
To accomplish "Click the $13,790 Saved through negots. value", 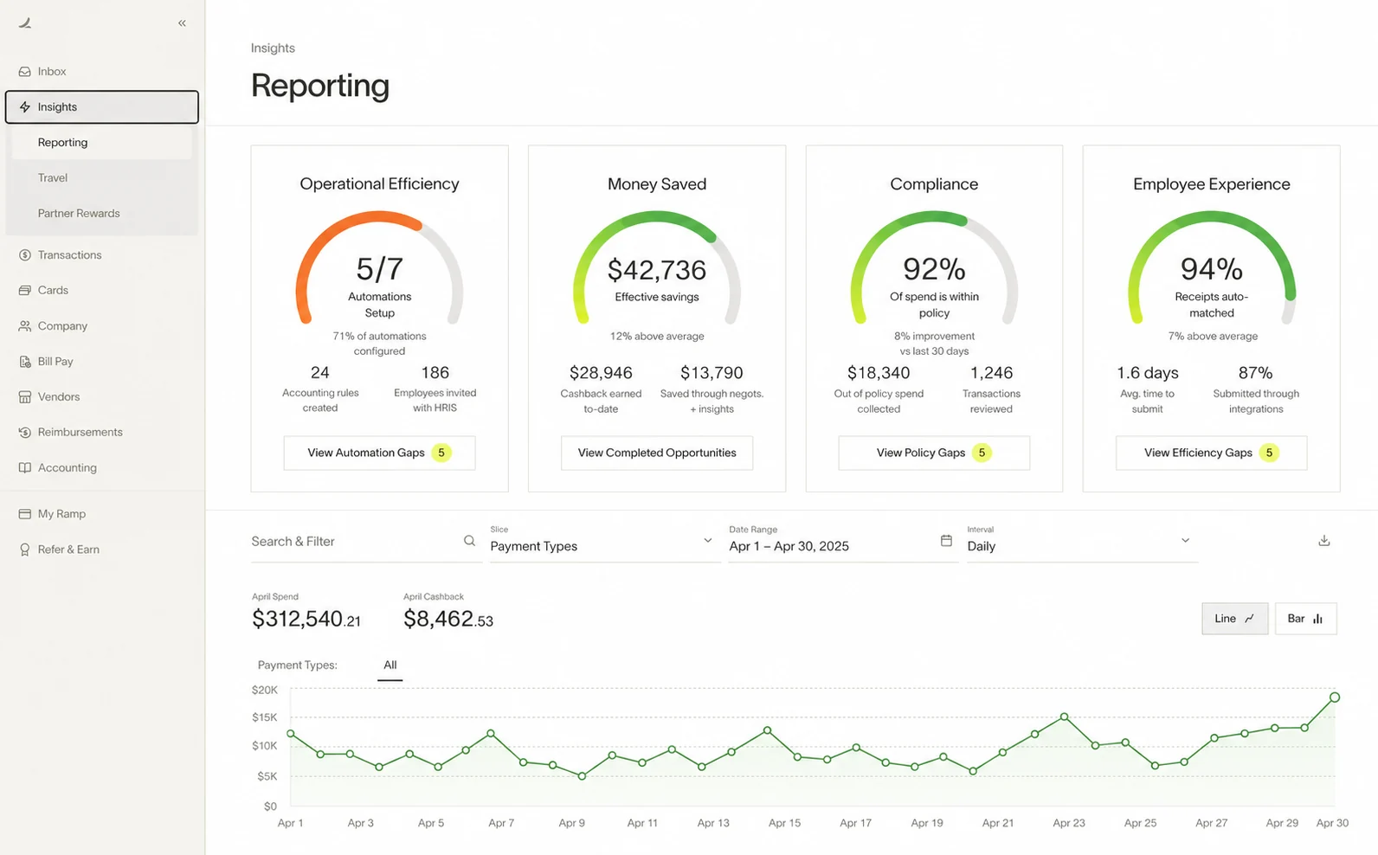I will tap(712, 373).
